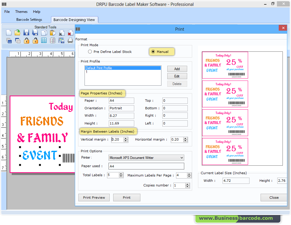Screen dimensions: 291x225
Task: Click the Paper field showing A4
Action: (x=121, y=101)
